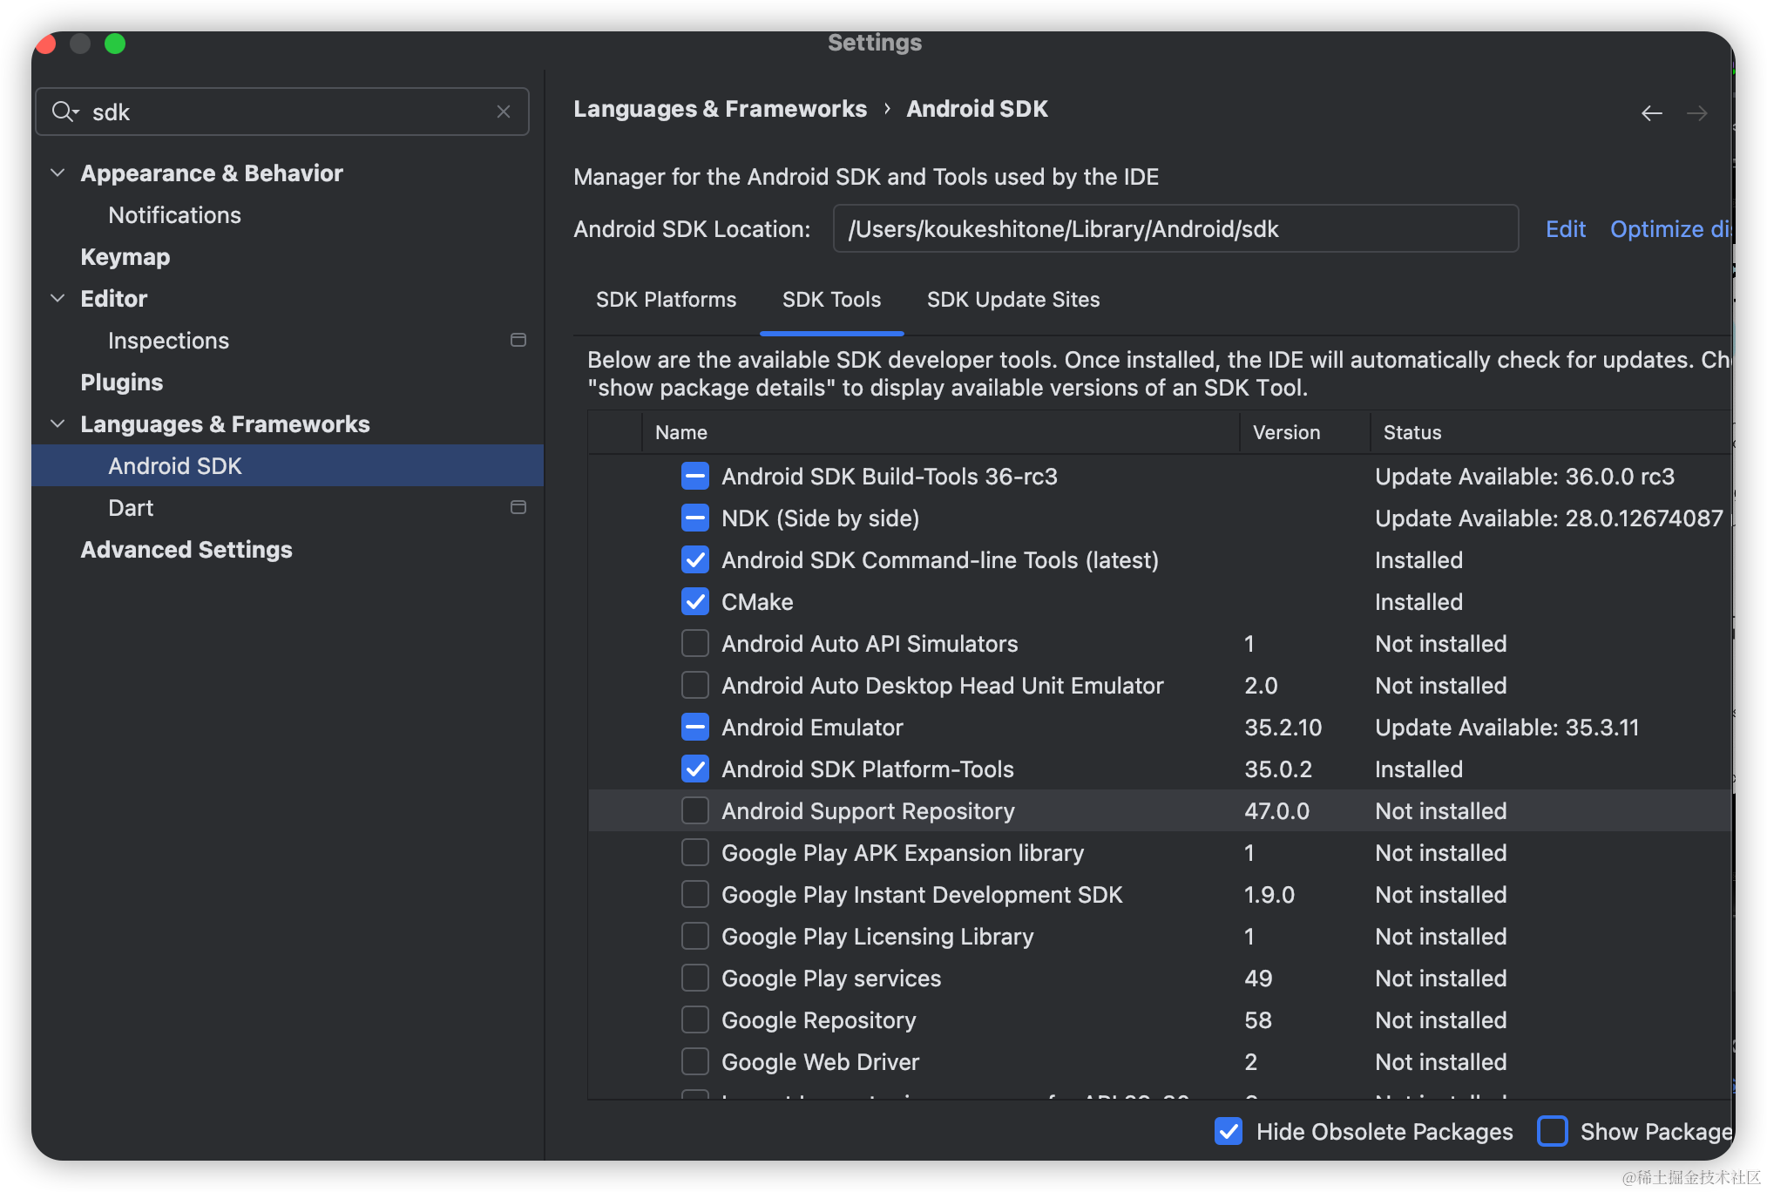
Task: Disable Hide Obsolete Packages
Action: [x=1229, y=1131]
